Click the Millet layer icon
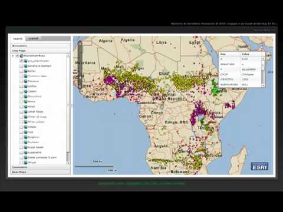 25,107
